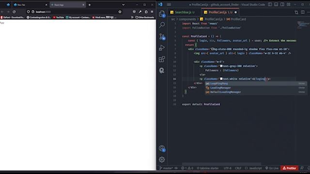The width and height of the screenshot is (310, 174).
Task: Go forward in the browser
Action: [x=8, y=12]
